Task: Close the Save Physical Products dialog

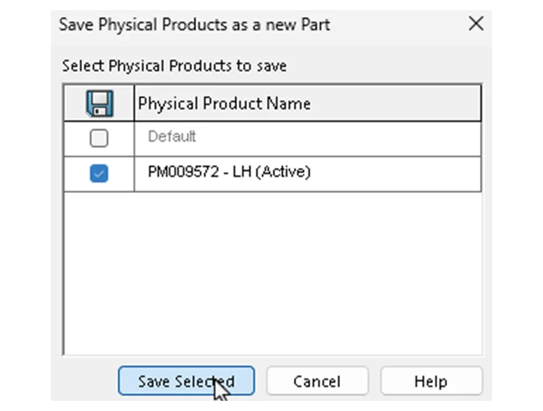Action: [x=476, y=24]
